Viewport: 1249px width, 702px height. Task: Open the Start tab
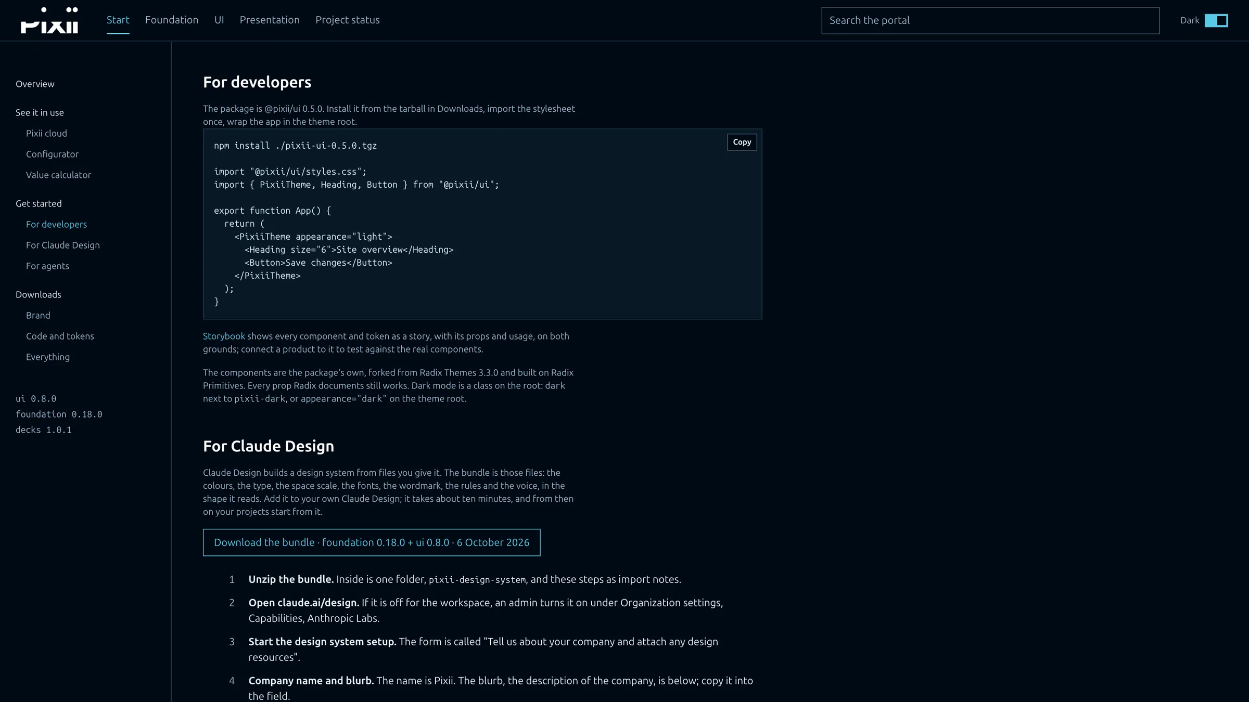[118, 20]
